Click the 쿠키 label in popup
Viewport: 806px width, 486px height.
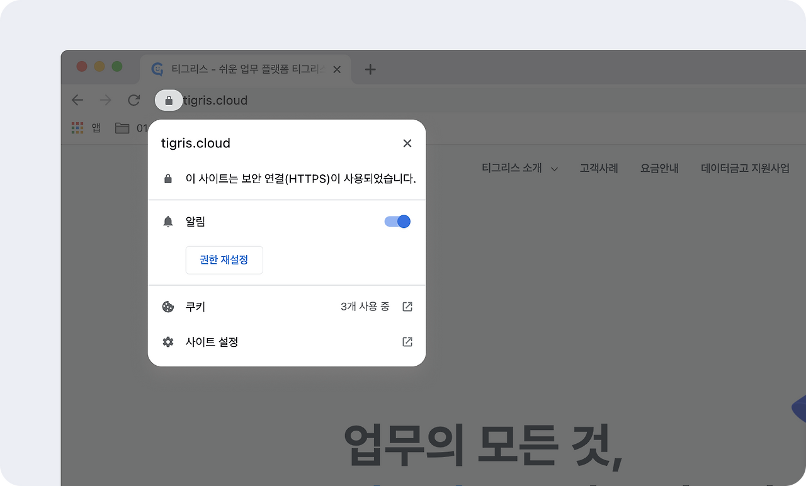pos(195,307)
